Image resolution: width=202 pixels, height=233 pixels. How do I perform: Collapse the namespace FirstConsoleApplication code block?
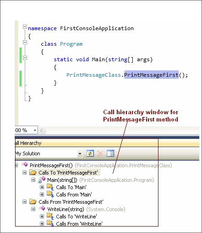(25, 27)
